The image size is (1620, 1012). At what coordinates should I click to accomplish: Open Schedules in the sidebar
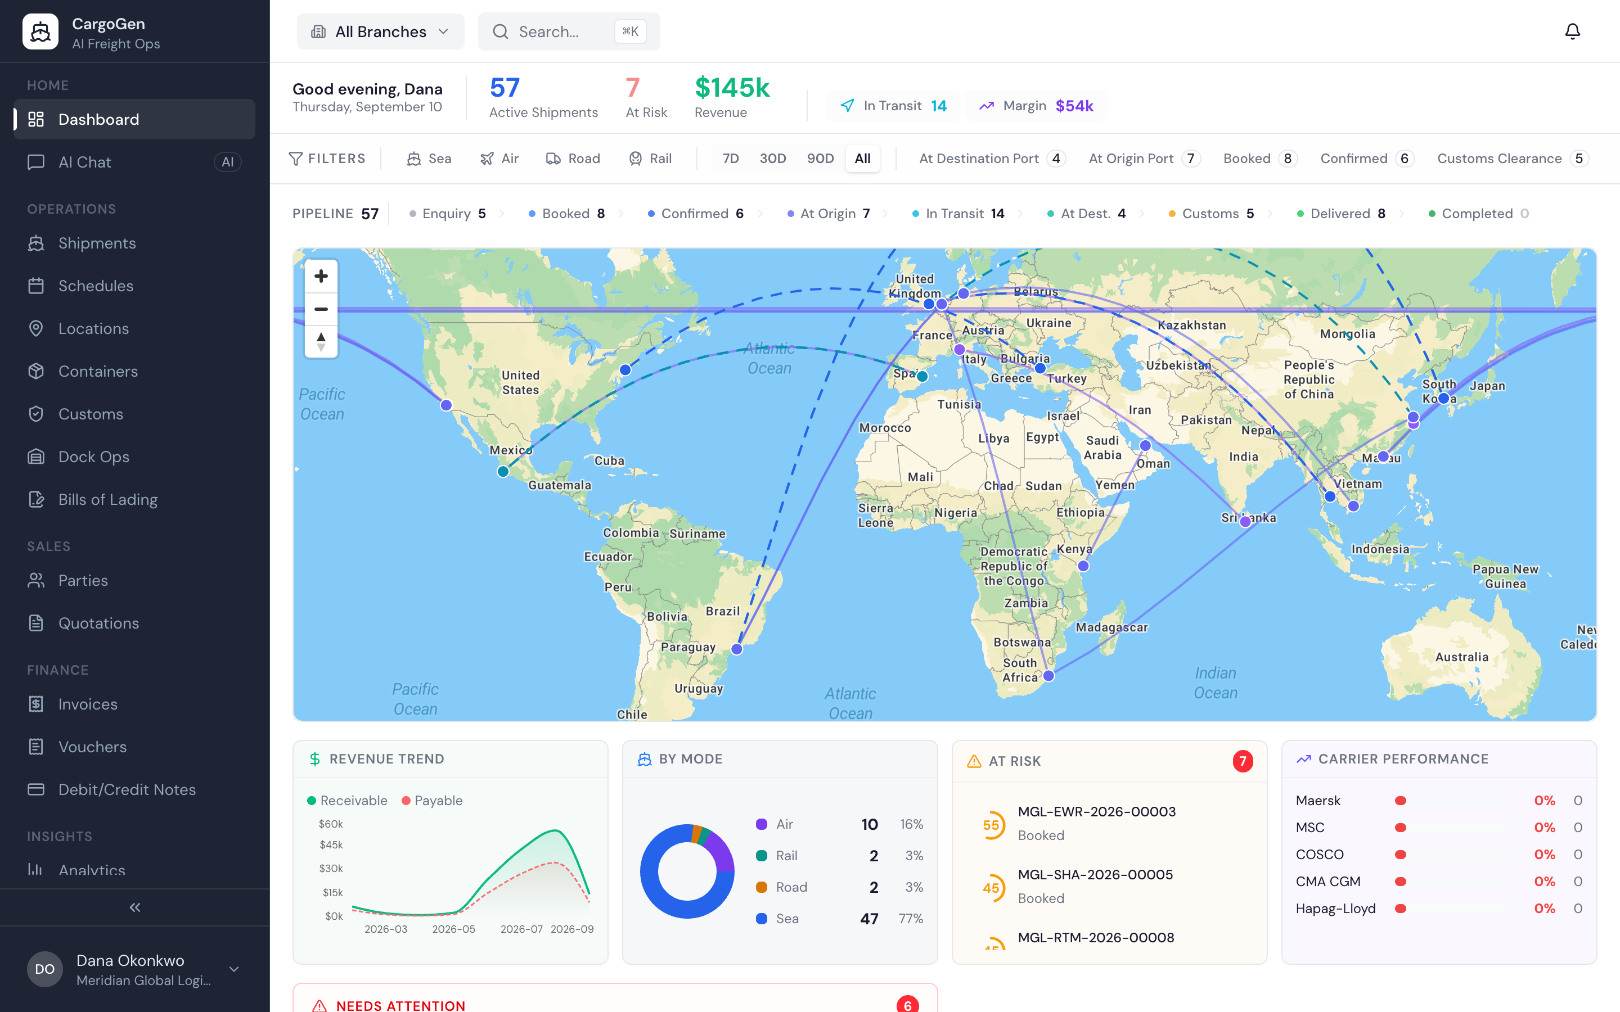pyautogui.click(x=134, y=286)
